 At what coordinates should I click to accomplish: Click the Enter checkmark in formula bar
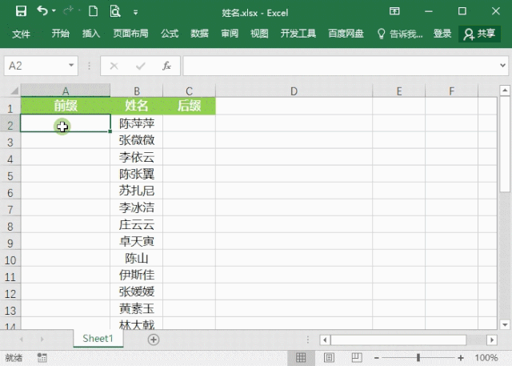(141, 66)
